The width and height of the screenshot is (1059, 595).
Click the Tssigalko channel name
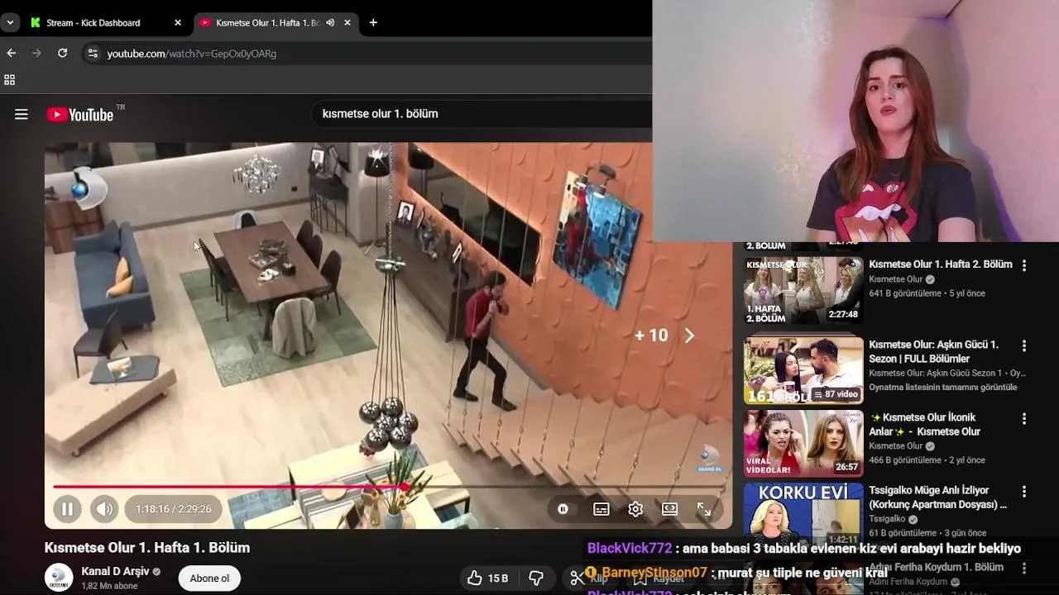887,519
